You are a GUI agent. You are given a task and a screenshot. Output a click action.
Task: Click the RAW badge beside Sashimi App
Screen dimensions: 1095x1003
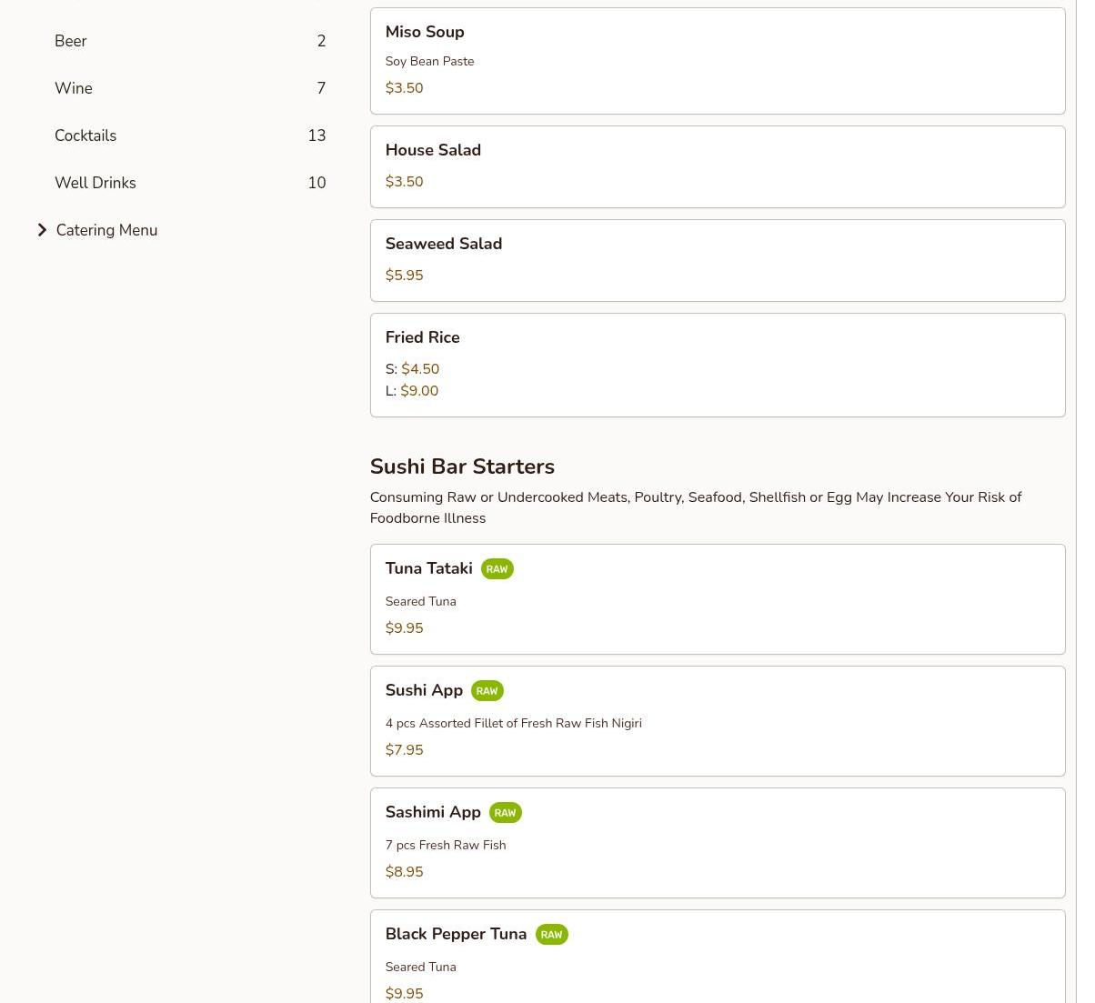point(505,813)
